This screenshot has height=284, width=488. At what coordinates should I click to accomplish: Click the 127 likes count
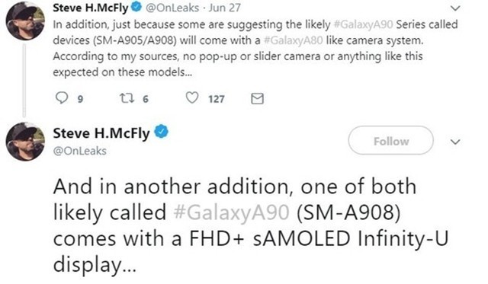pyautogui.click(x=217, y=99)
